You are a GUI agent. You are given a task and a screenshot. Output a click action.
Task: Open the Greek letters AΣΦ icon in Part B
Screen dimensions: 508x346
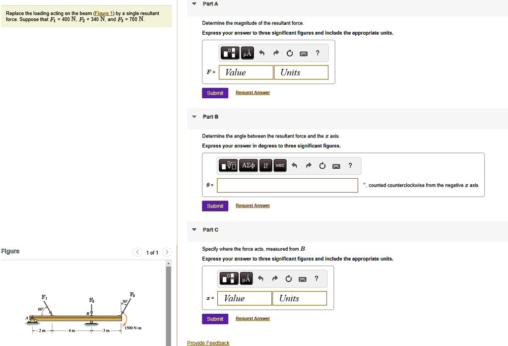[x=248, y=165]
